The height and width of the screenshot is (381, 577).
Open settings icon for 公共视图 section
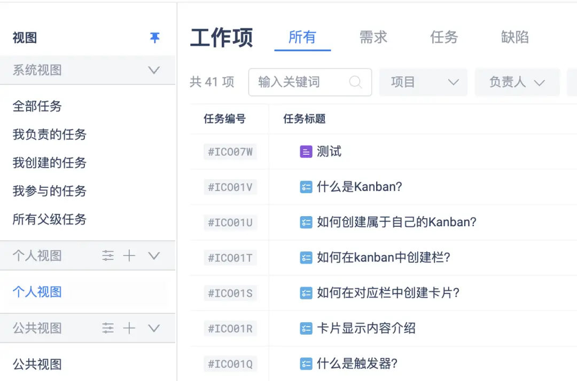[108, 328]
